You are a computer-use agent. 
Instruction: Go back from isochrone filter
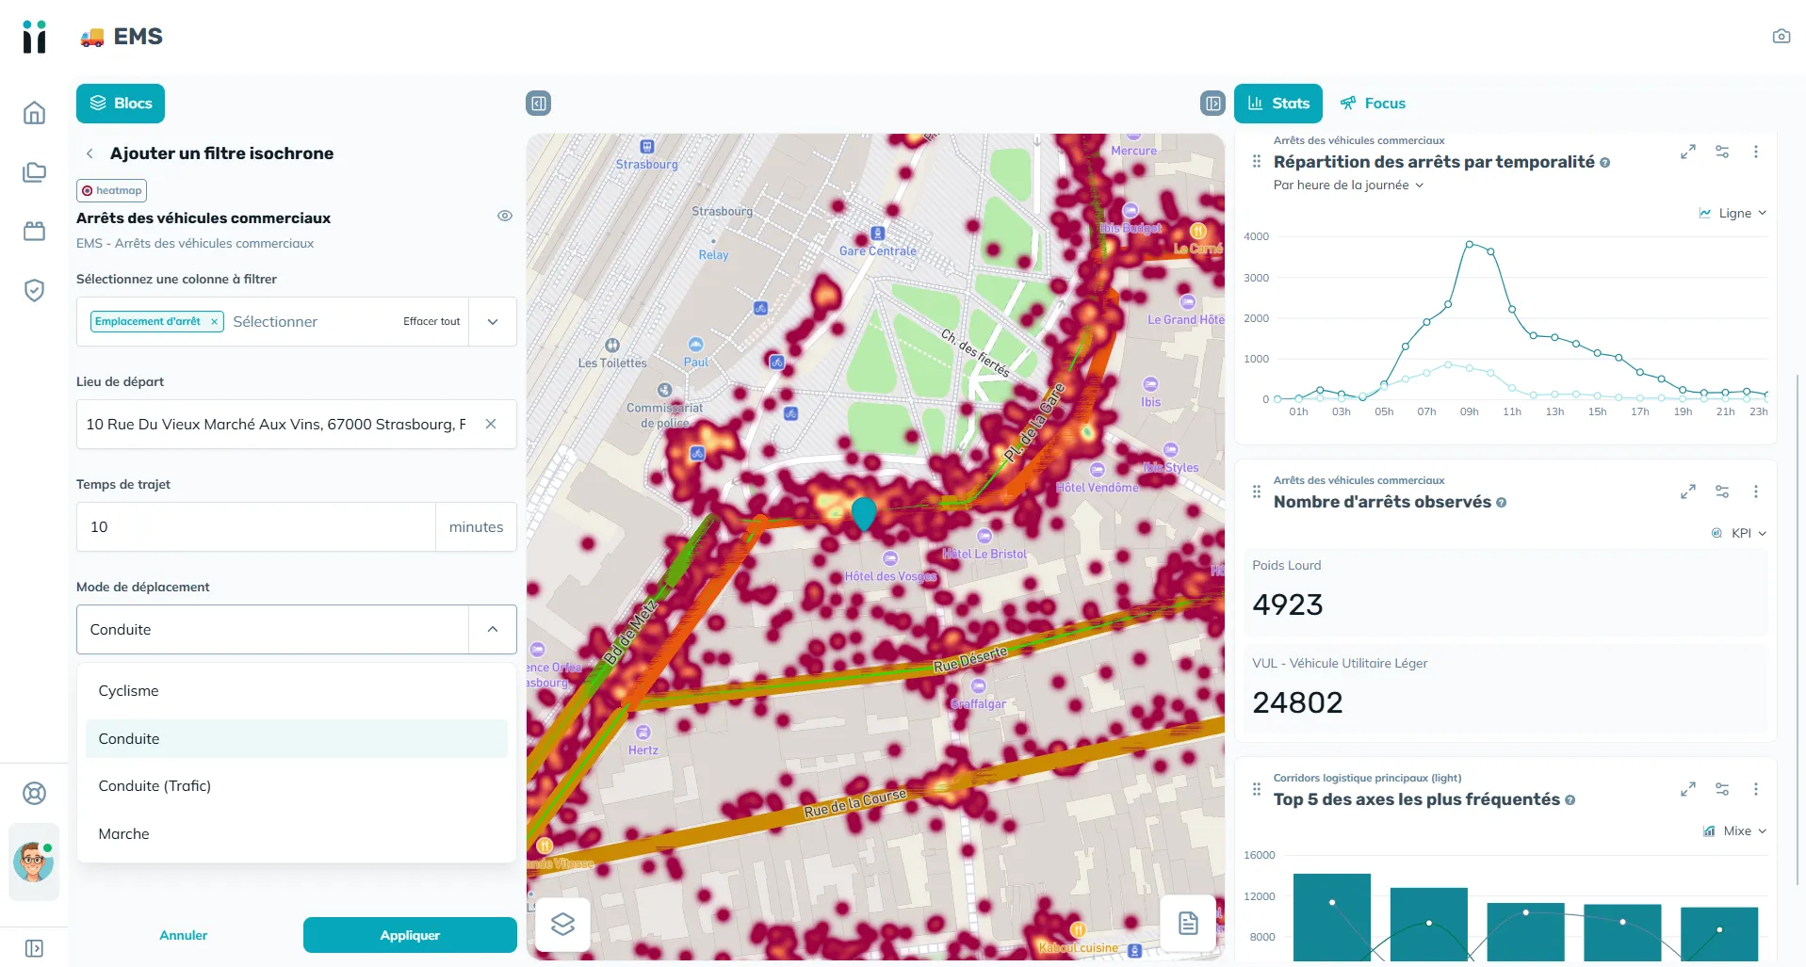pyautogui.click(x=89, y=153)
